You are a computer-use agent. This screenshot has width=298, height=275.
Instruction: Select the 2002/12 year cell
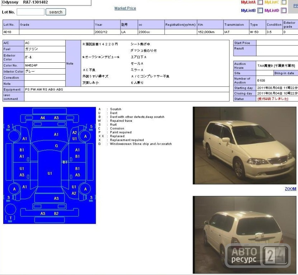click(x=107, y=32)
